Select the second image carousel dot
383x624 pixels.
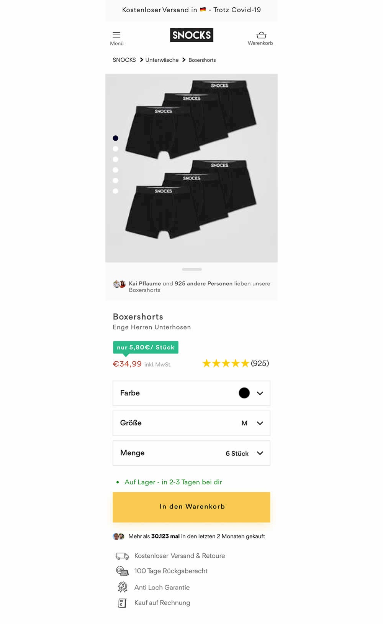tap(116, 149)
